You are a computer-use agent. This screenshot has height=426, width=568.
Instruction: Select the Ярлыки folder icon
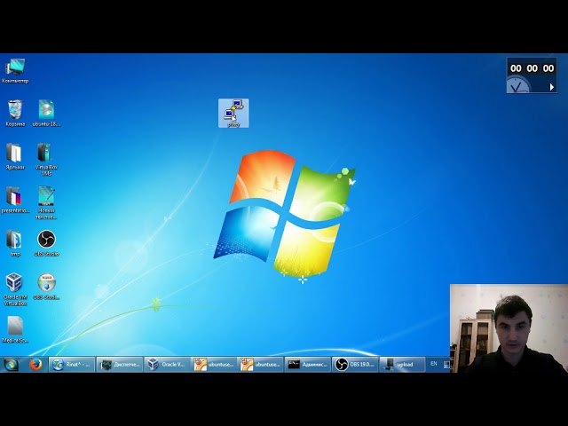pos(15,156)
